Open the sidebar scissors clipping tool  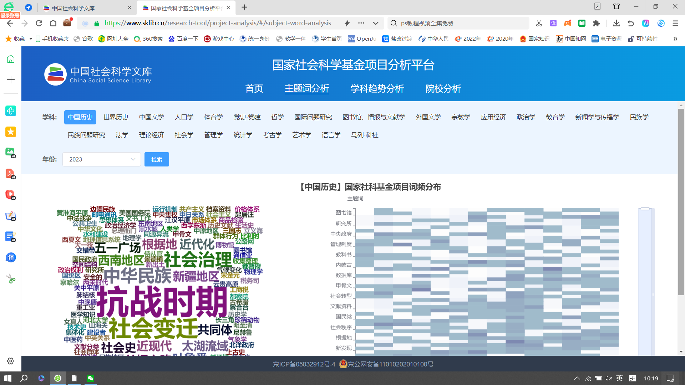tap(11, 279)
